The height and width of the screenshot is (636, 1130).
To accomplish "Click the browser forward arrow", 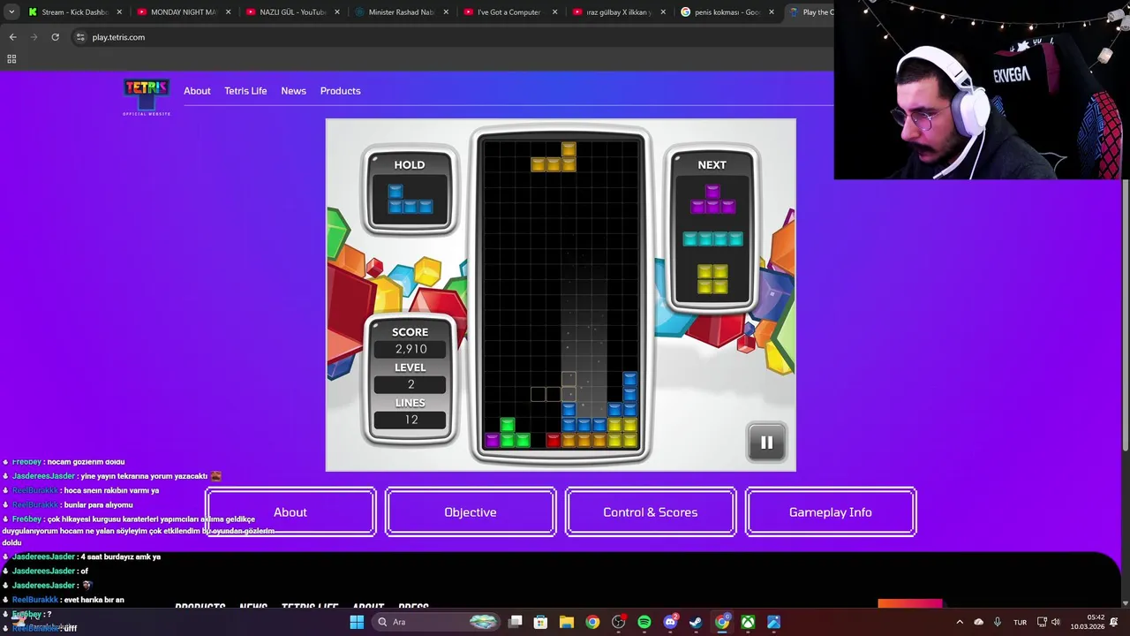I will coord(34,37).
